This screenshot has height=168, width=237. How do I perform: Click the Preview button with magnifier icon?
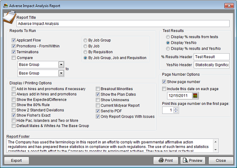193,160
